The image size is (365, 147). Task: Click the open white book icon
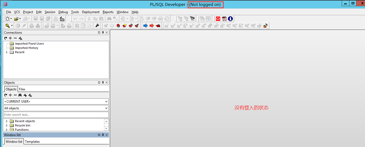[112, 26]
